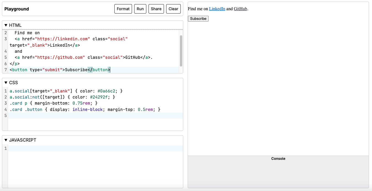Click the HTML editor vertical scrollbar
Image resolution: width=372 pixels, height=191 pixels.
pos(181,51)
